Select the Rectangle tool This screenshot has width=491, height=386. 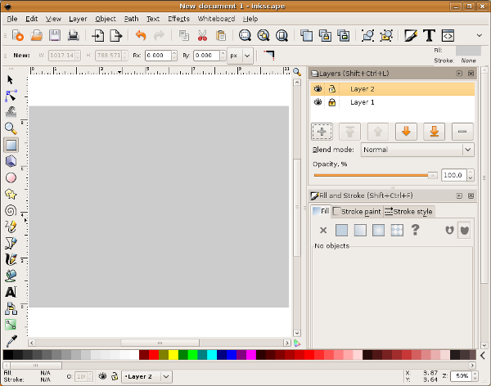pyautogui.click(x=11, y=145)
